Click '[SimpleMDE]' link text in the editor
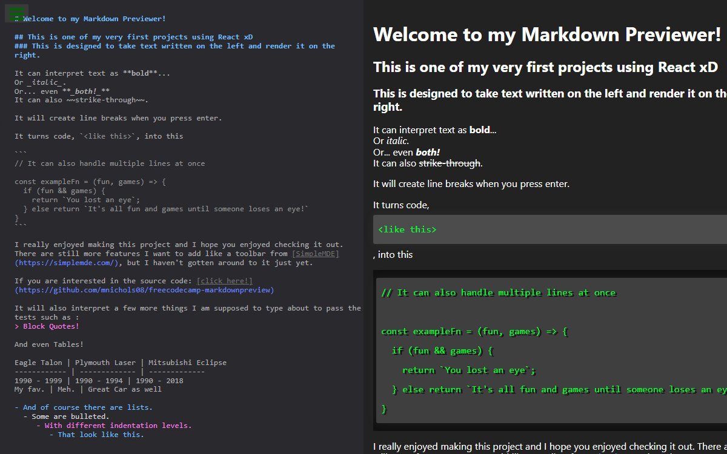727x454 pixels. point(316,254)
